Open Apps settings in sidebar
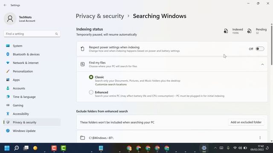Image resolution: width=273 pixels, height=153 pixels. [x=32, y=80]
